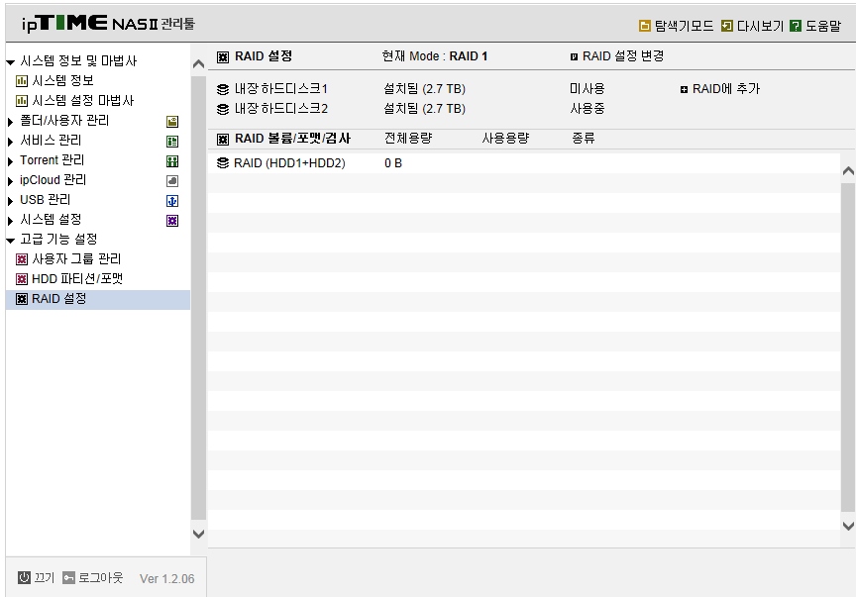
Task: Expand USB 관리 arrow
Action: [x=10, y=201]
